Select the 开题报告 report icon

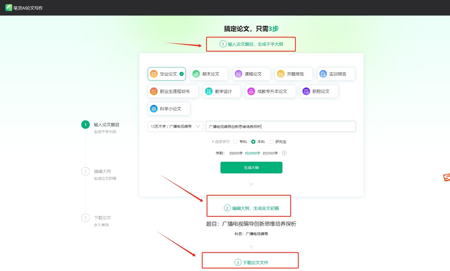[x=281, y=74]
